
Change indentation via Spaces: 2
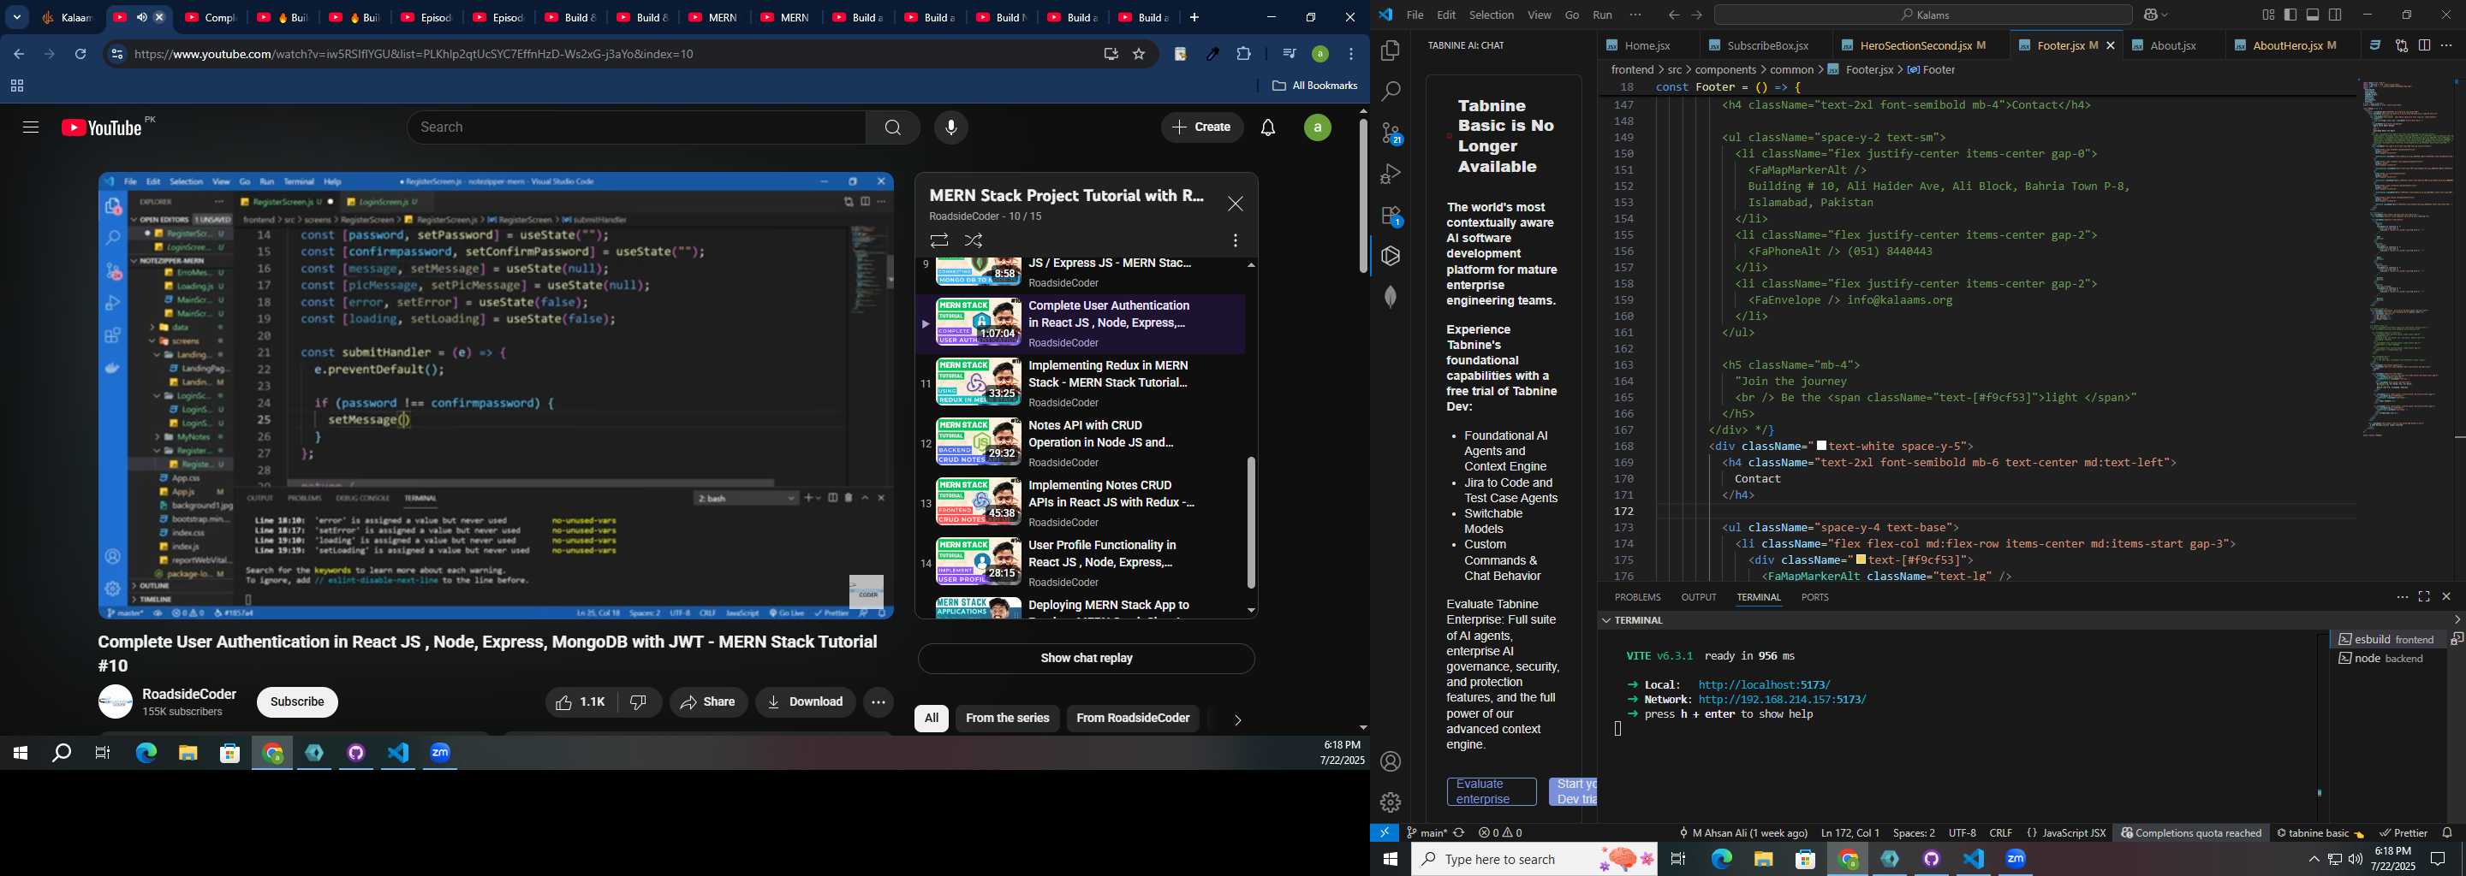click(x=1914, y=833)
